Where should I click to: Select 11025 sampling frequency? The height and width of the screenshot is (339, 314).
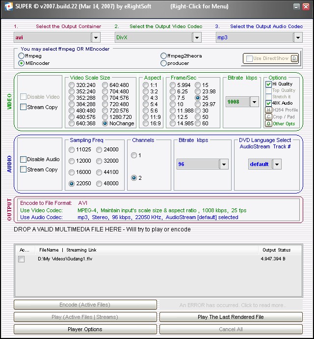click(x=72, y=150)
